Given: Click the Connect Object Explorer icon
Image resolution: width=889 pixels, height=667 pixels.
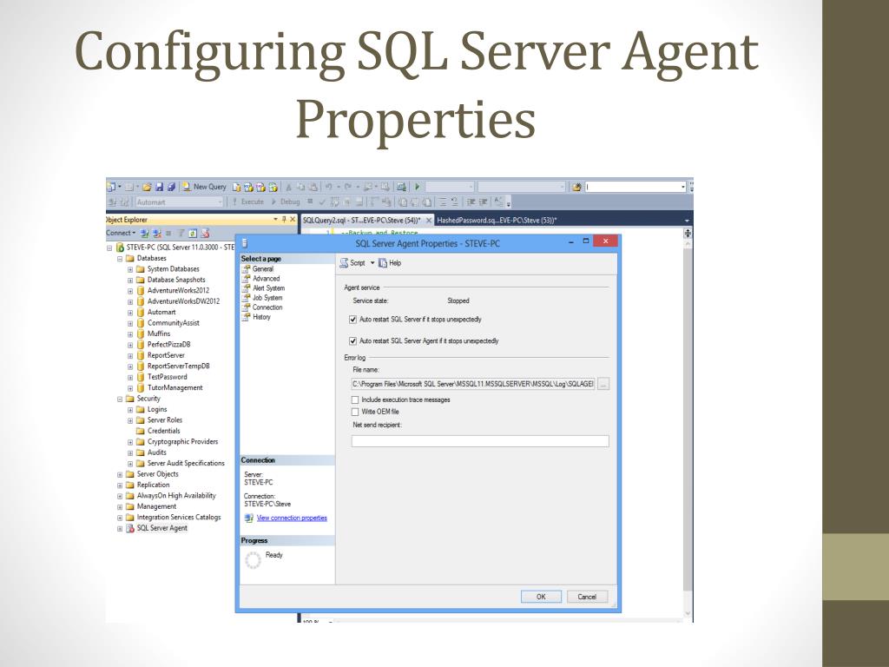Looking at the screenshot, I should [145, 233].
